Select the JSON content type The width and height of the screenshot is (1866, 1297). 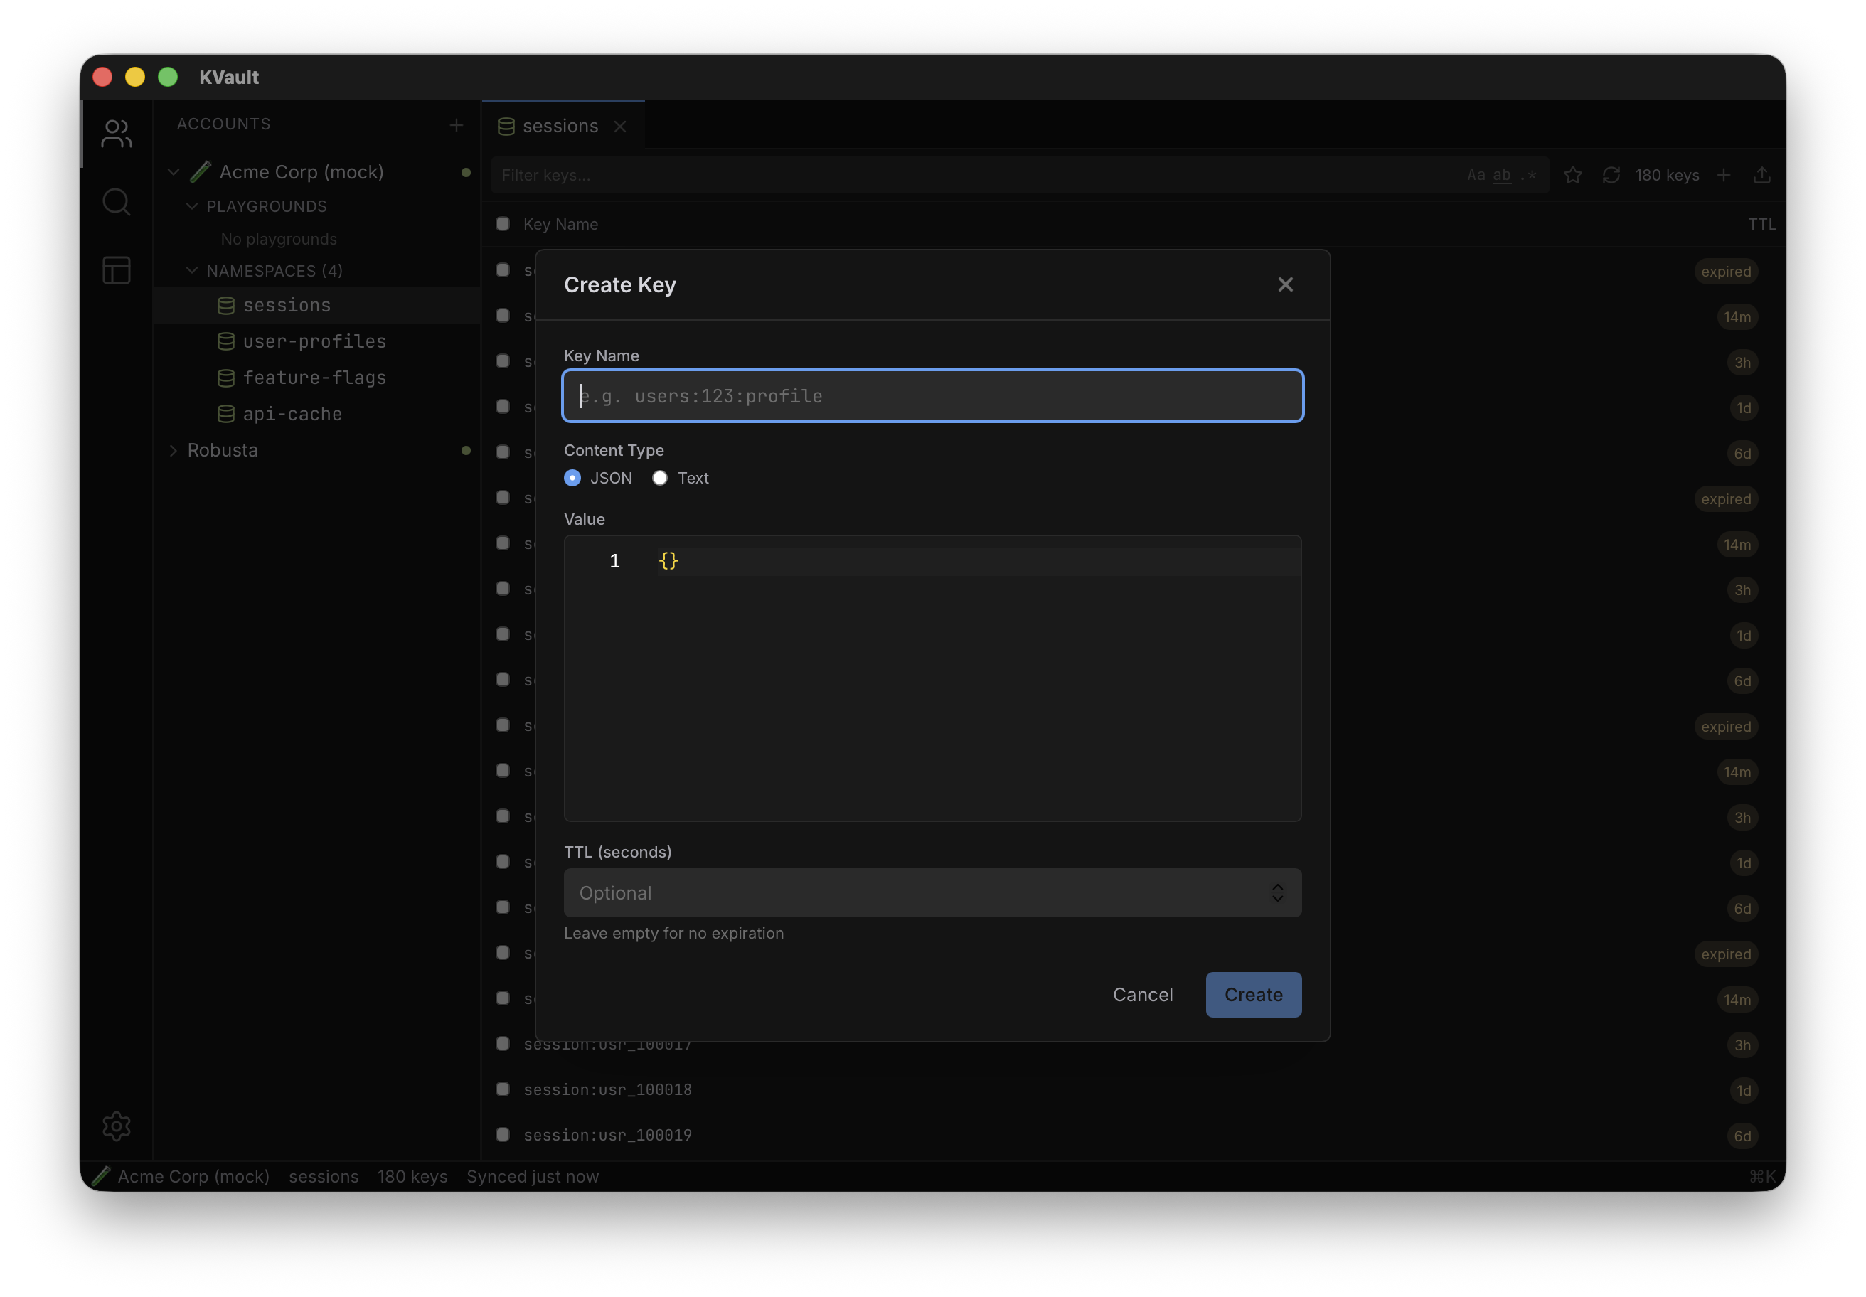573,478
